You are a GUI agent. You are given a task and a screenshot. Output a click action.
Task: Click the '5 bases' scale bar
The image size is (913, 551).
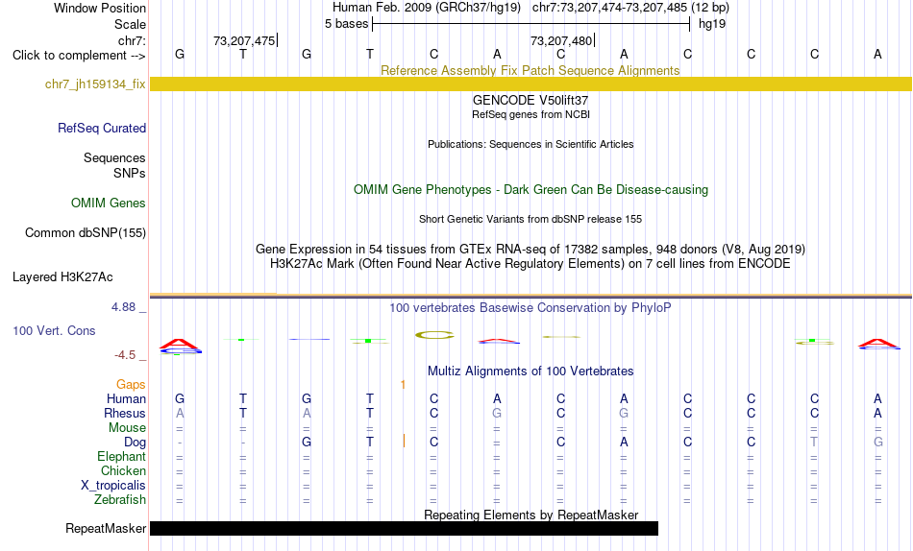click(x=531, y=24)
